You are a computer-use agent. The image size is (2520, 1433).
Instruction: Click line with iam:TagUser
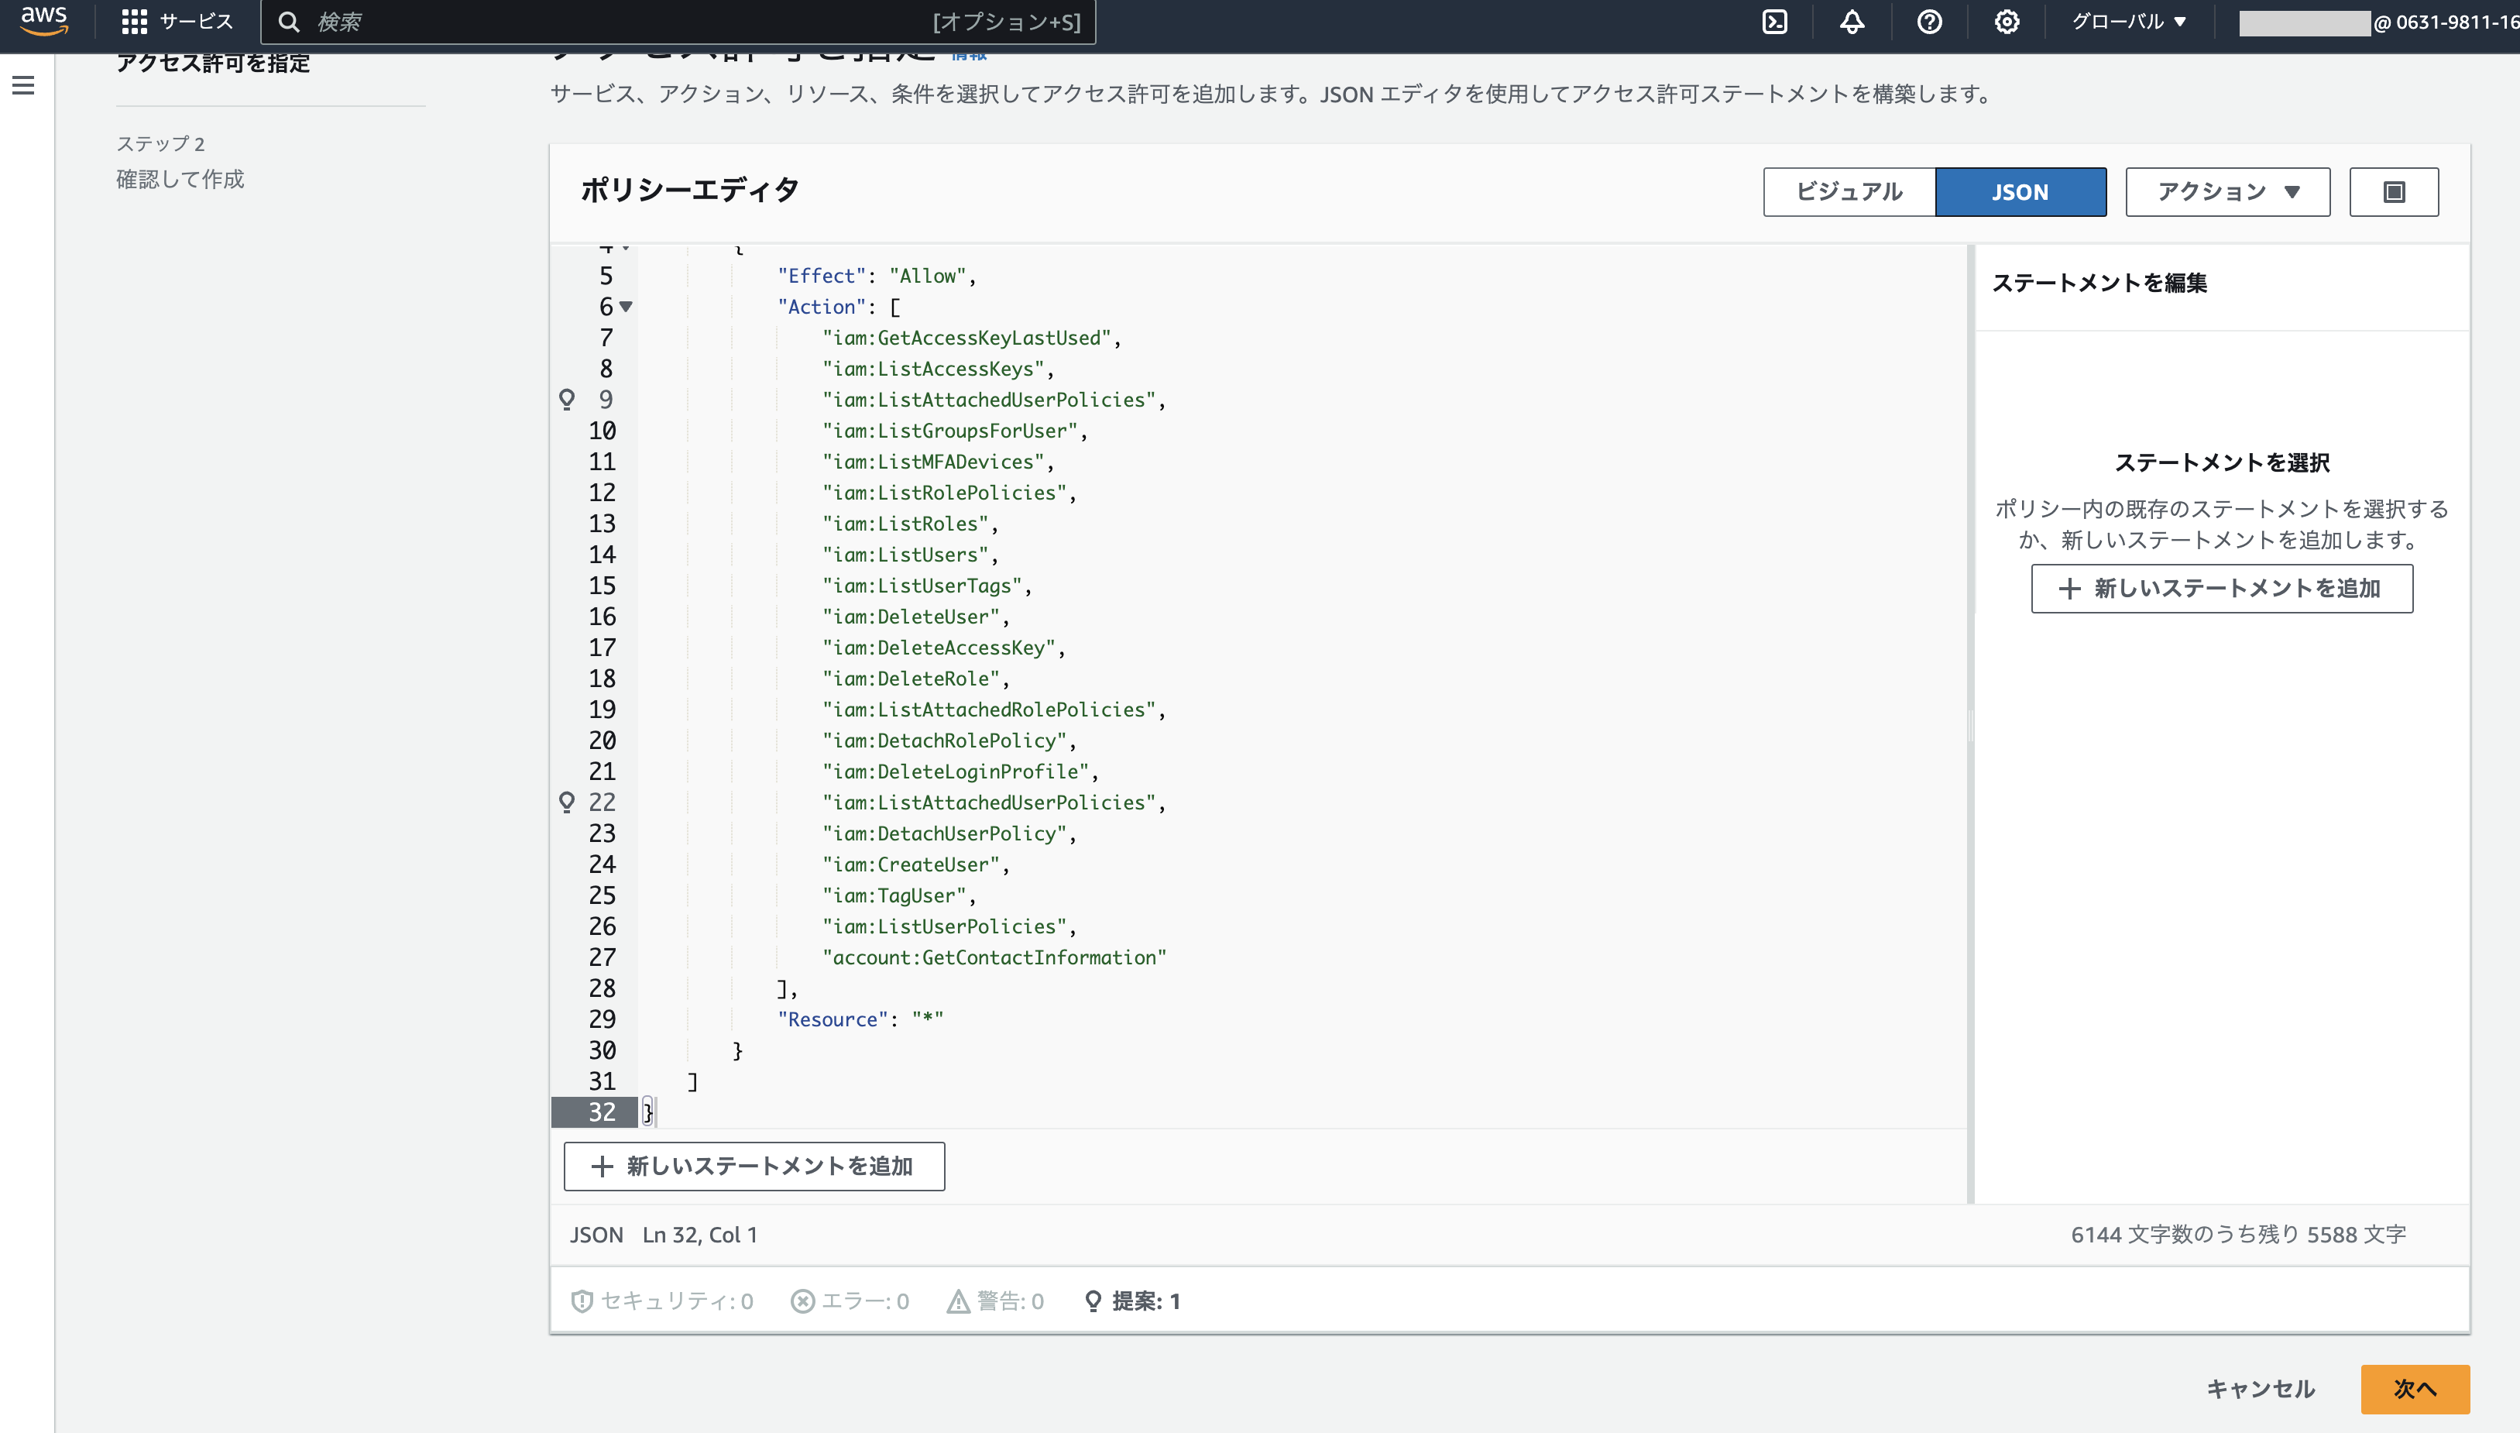pyautogui.click(x=898, y=895)
